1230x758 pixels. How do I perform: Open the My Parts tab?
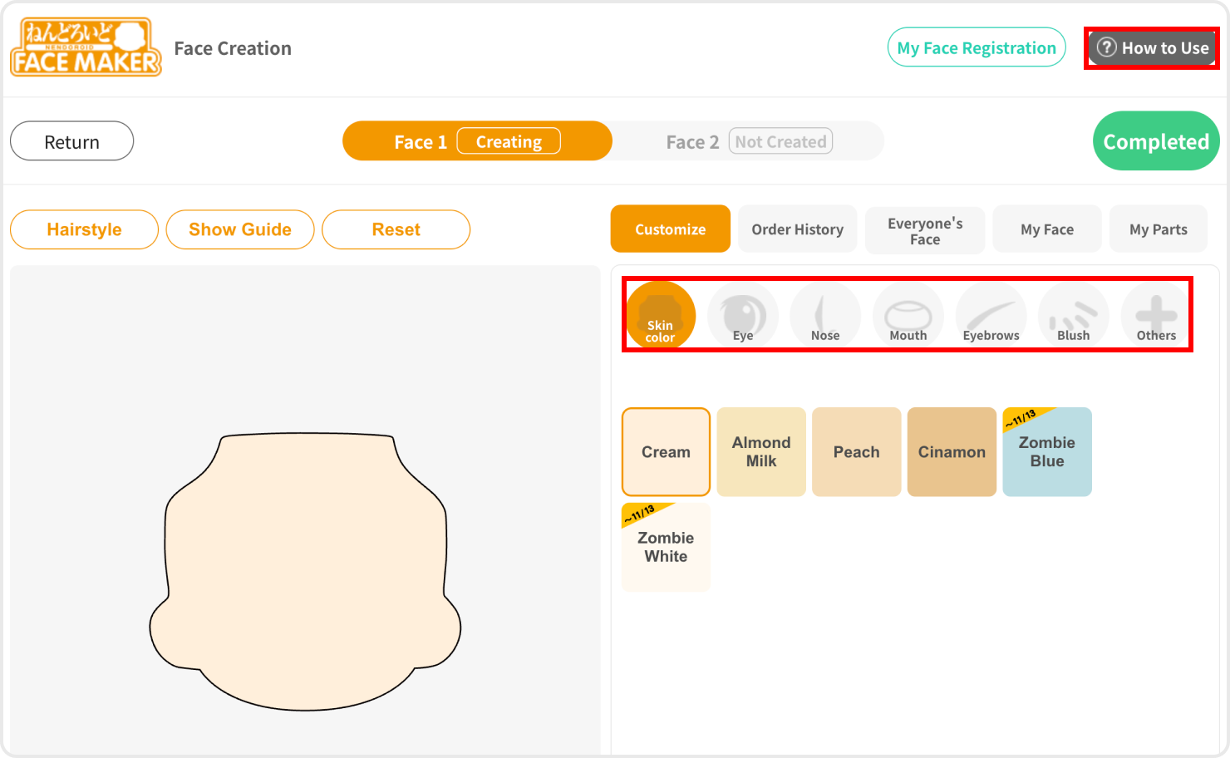tap(1158, 229)
